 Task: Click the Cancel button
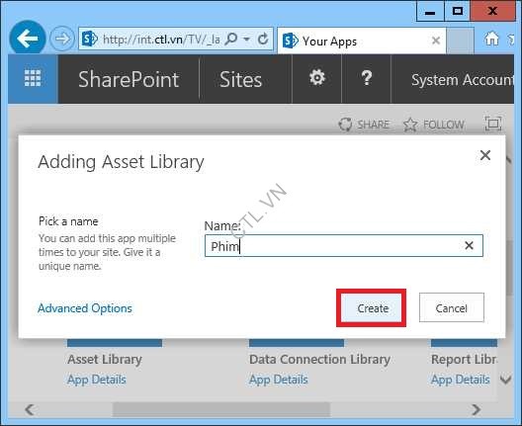[452, 307]
